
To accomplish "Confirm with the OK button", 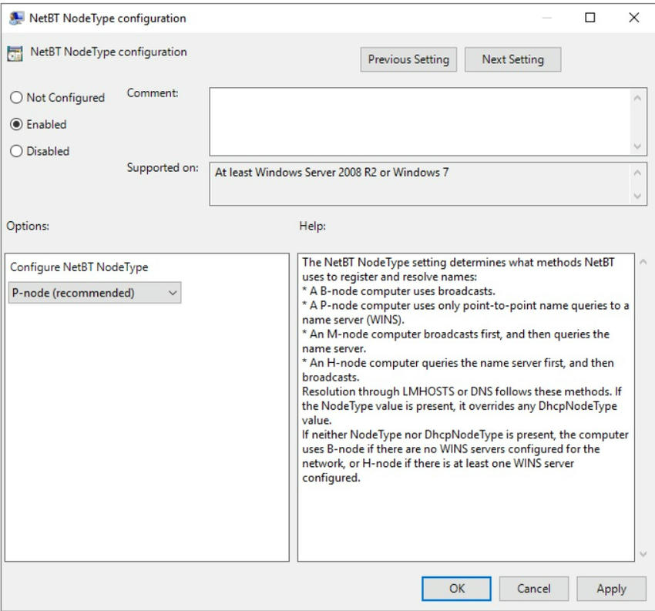I will click(x=456, y=589).
